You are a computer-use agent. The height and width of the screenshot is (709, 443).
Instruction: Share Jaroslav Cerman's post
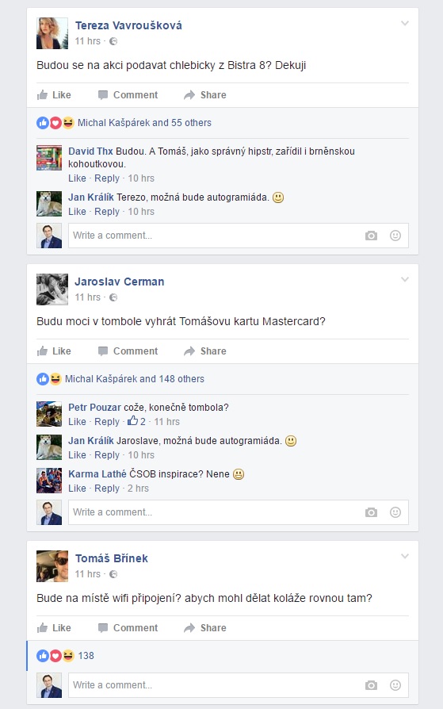204,351
